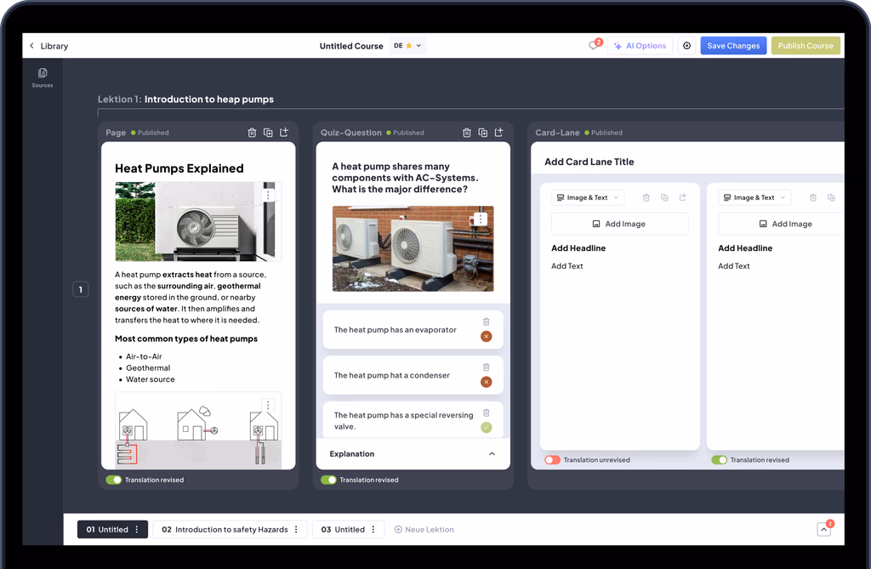This screenshot has width=871, height=569.
Task: Duplicate the Quiz-Question card
Action: click(x=483, y=133)
